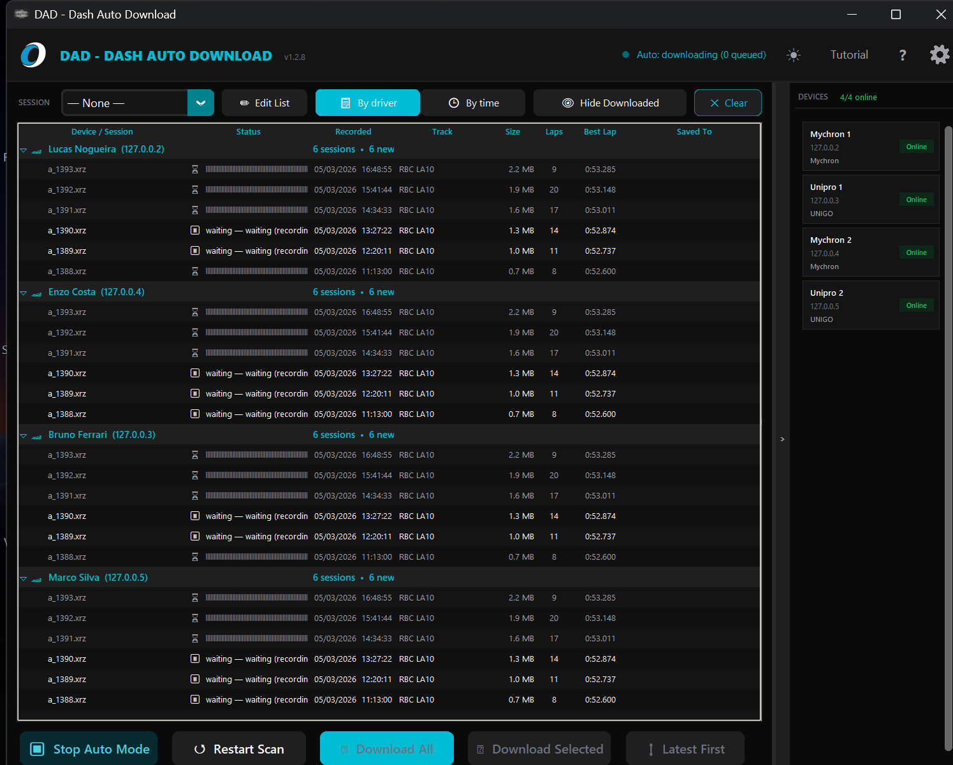Sort by Size column header
Image resolution: width=953 pixels, height=765 pixels.
pyautogui.click(x=513, y=132)
